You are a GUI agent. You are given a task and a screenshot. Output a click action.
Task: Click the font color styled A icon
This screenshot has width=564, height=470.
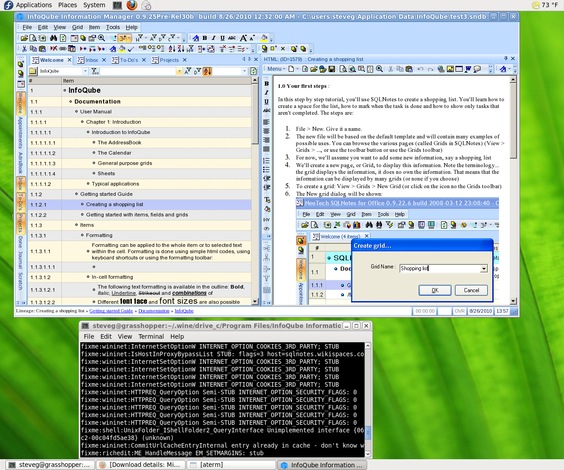(196, 38)
